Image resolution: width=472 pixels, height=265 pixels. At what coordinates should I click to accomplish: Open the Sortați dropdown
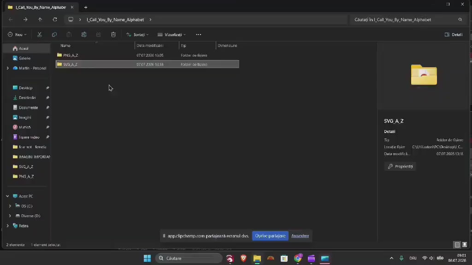point(137,35)
